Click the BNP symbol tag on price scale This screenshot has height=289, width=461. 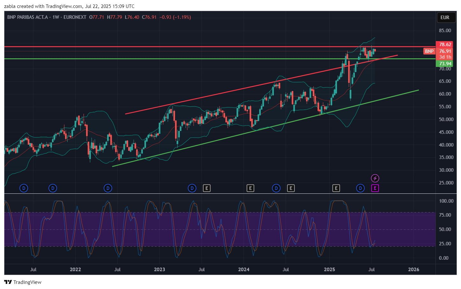pos(429,51)
